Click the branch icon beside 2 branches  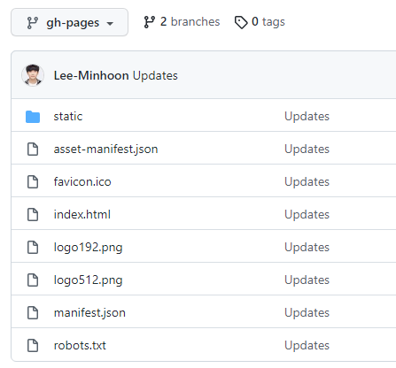pos(150,22)
